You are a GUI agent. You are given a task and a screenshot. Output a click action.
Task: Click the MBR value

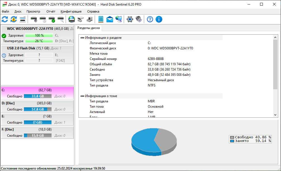click(x=151, y=101)
